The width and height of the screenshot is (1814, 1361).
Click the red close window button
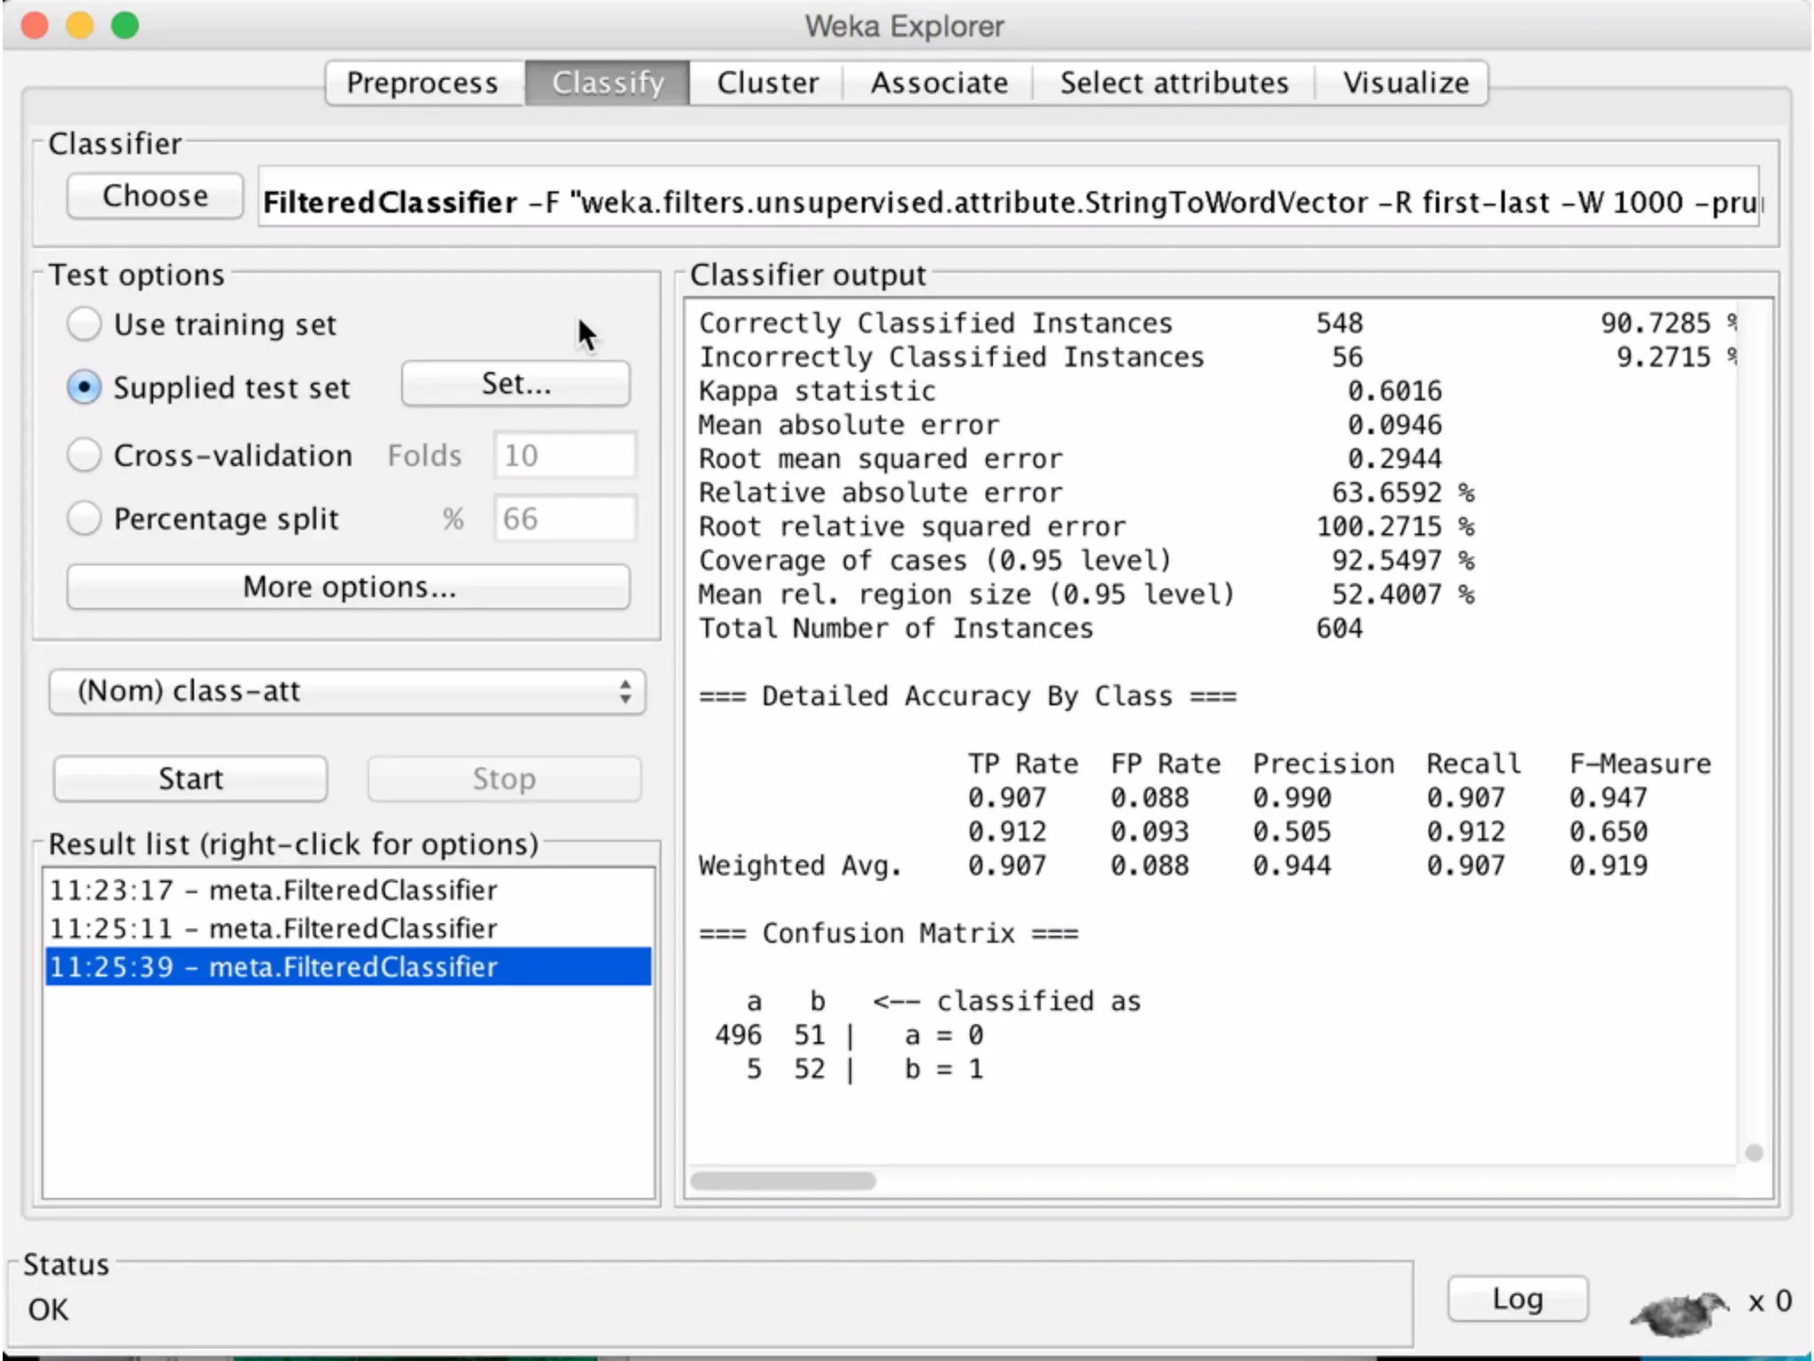35,26
